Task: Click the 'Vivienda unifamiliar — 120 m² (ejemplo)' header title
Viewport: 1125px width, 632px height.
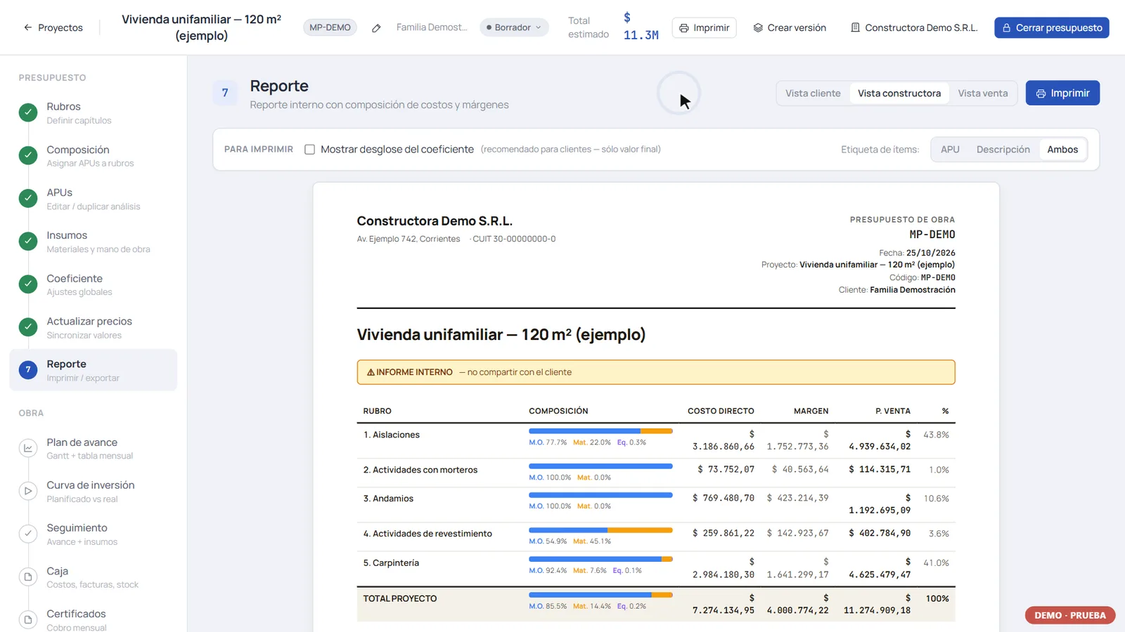Action: point(201,27)
